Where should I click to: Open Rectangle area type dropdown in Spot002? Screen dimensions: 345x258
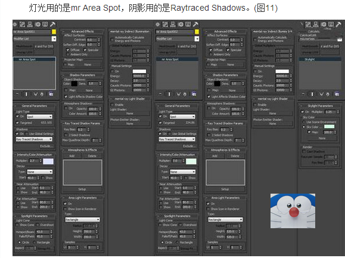(x=225, y=219)
